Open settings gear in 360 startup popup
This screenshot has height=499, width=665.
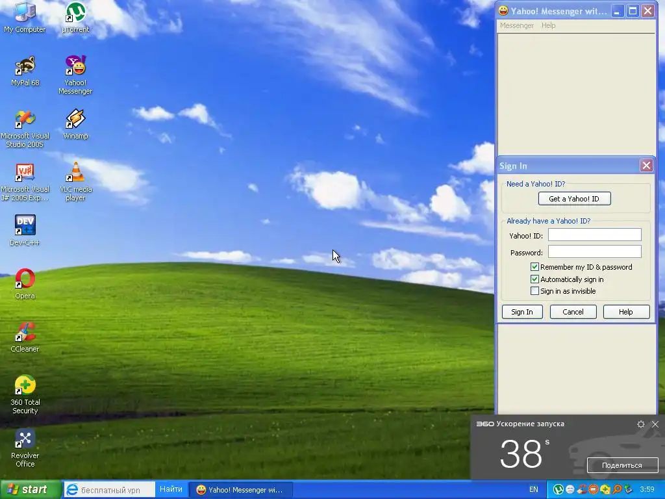tap(641, 424)
